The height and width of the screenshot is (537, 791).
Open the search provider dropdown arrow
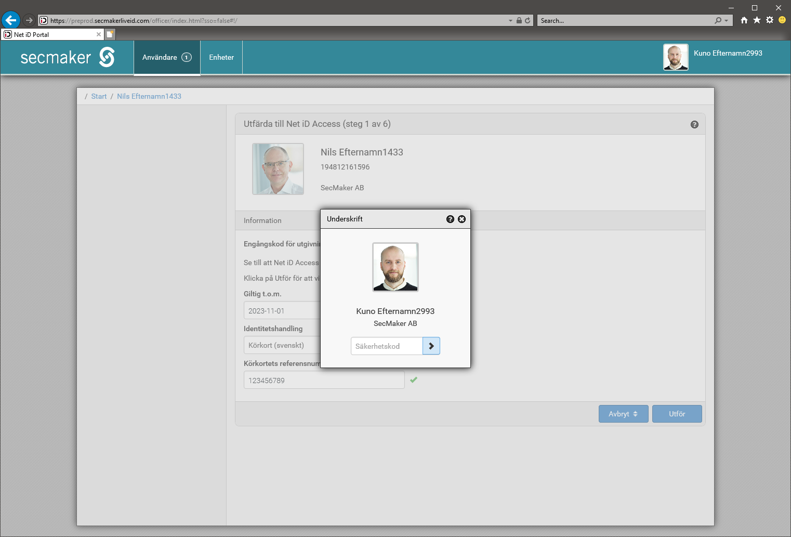[x=726, y=21]
